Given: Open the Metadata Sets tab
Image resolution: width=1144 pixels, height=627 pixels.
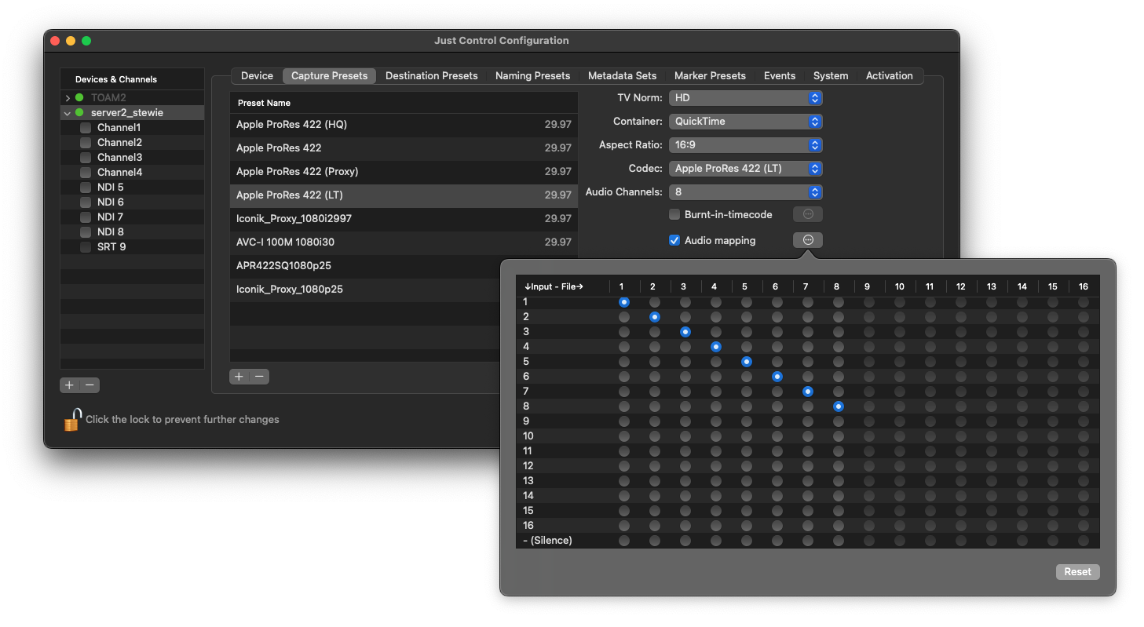Looking at the screenshot, I should point(622,76).
